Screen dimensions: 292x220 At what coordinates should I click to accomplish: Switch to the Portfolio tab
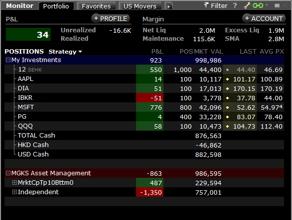click(x=56, y=6)
